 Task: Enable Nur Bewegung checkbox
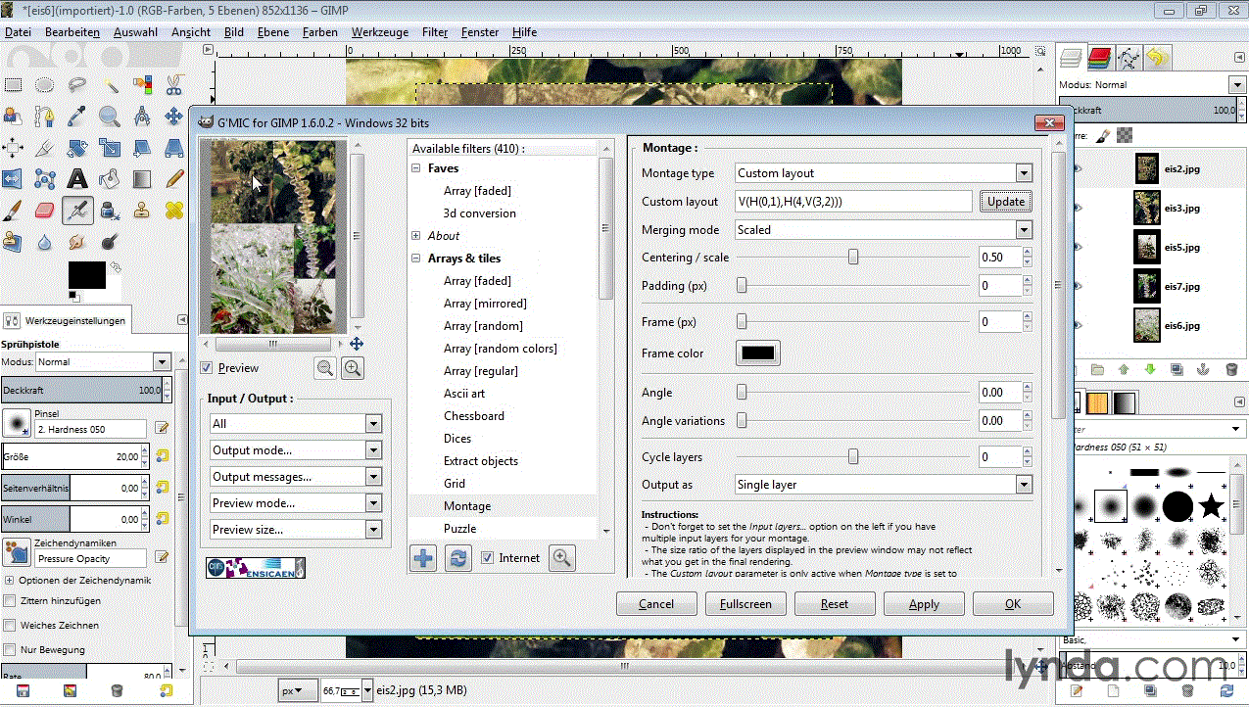(10, 649)
